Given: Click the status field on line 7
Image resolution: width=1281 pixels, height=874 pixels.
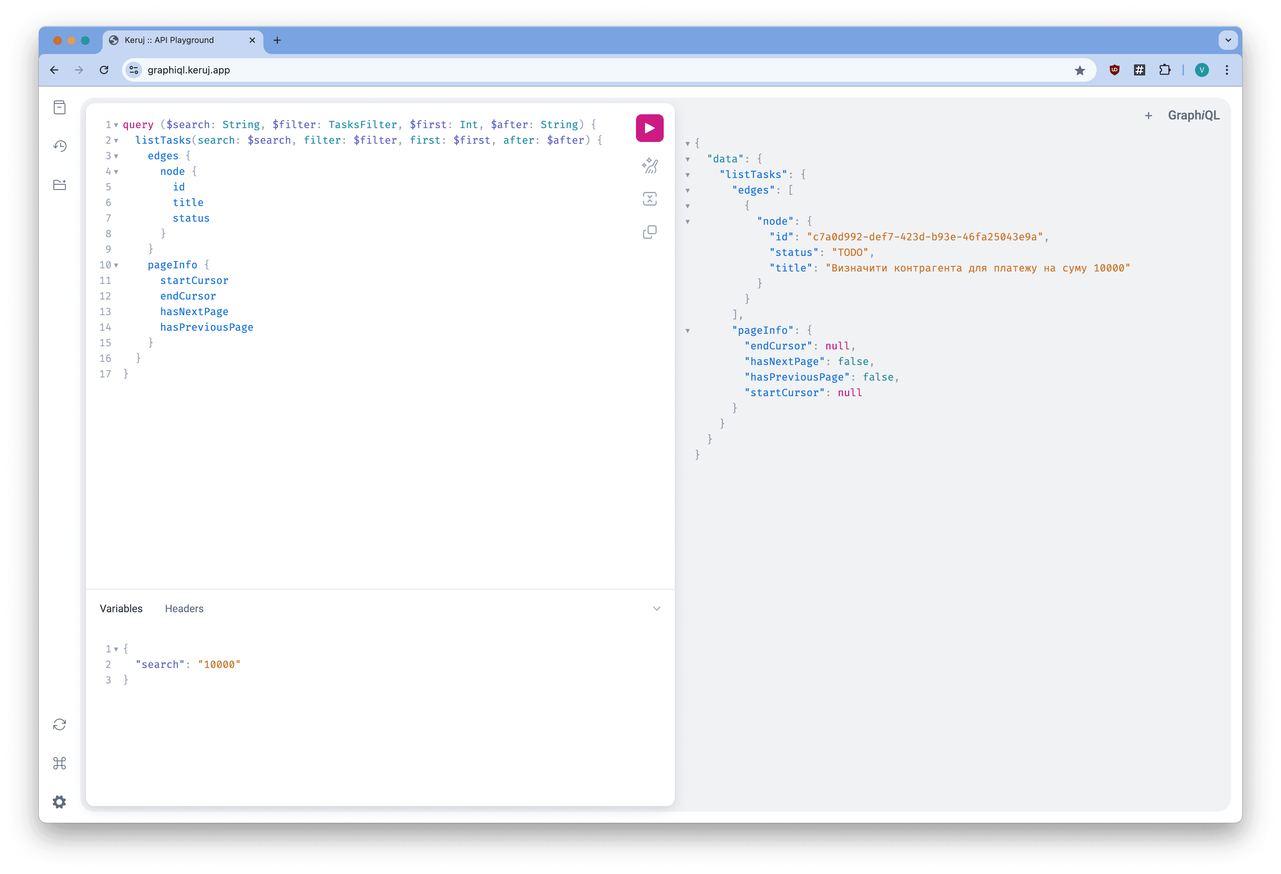Looking at the screenshot, I should (191, 218).
